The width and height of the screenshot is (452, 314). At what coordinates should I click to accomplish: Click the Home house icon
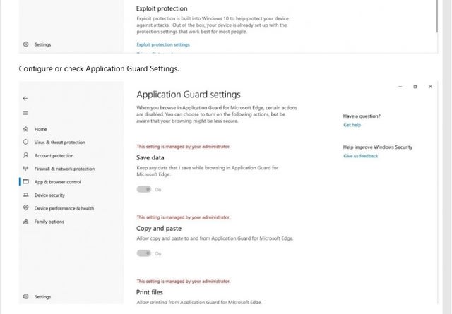click(25, 129)
